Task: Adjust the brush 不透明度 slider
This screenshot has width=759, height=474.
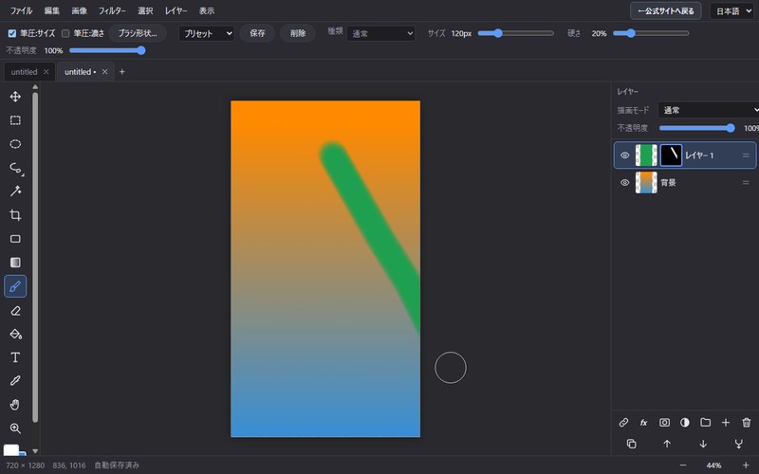Action: (107, 50)
